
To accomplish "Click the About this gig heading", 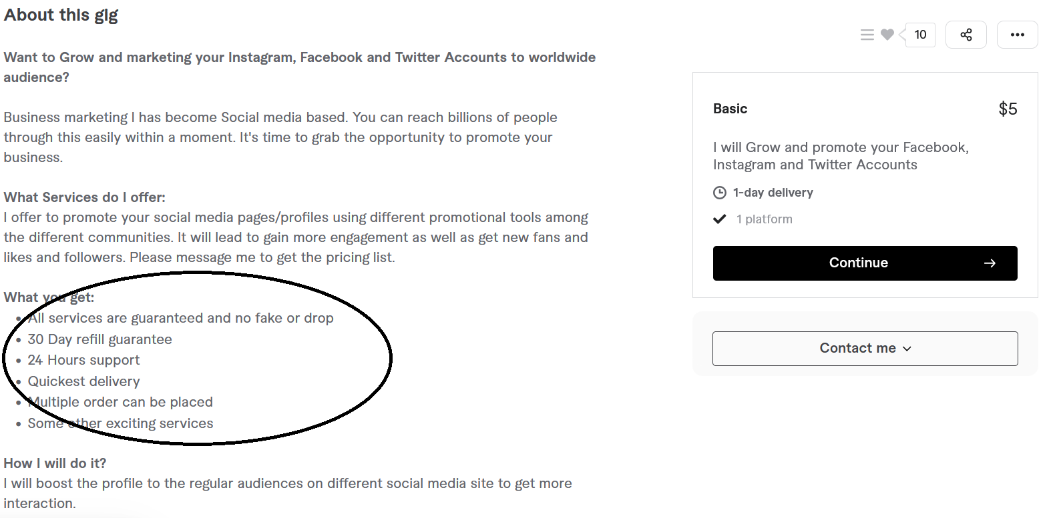I will click(x=61, y=15).
